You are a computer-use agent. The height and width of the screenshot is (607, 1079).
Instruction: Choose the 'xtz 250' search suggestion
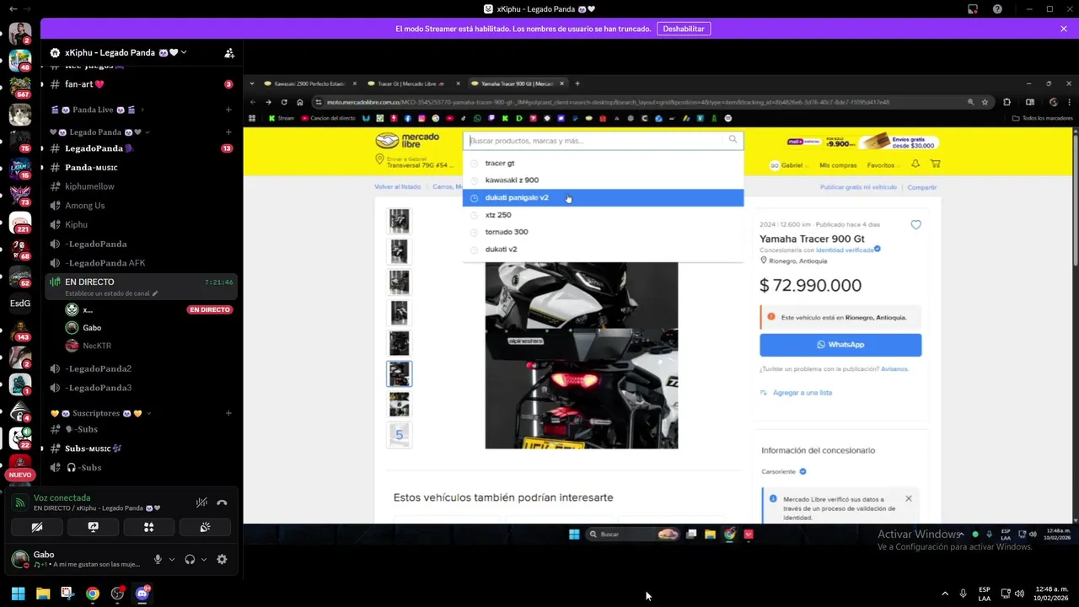click(x=603, y=215)
